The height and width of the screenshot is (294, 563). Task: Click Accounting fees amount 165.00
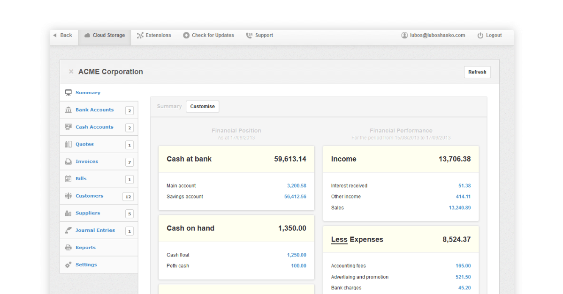point(463,266)
